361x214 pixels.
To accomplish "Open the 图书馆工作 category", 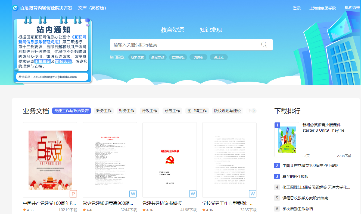I will 197,111.
